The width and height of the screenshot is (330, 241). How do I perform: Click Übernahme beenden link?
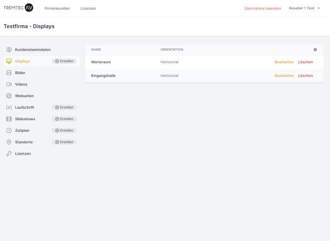tap(262, 8)
